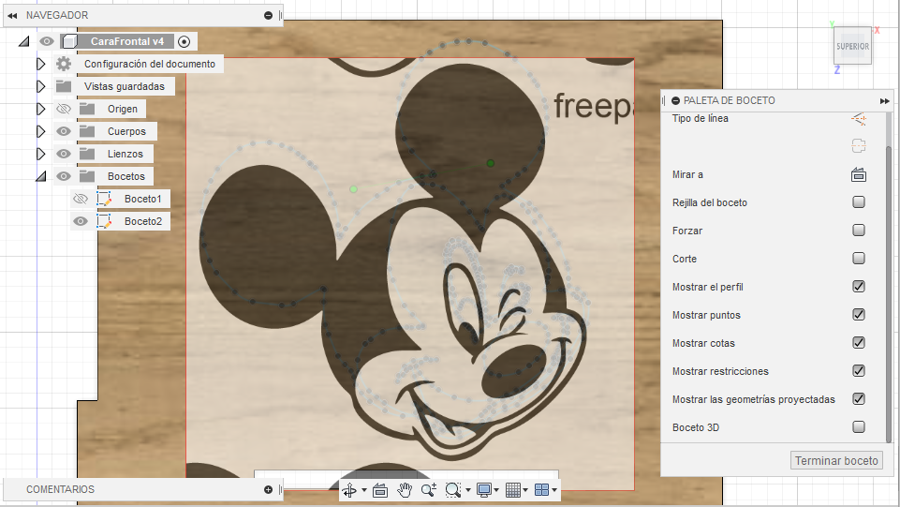Click the construction line type icon next to Tipo de línea

(859, 119)
